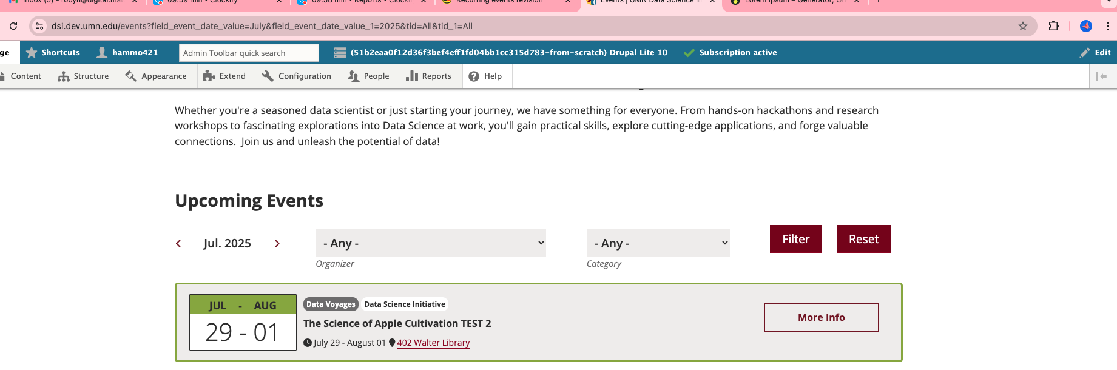Open the Configuration admin menu
This screenshot has height=370, width=1117.
tap(297, 76)
